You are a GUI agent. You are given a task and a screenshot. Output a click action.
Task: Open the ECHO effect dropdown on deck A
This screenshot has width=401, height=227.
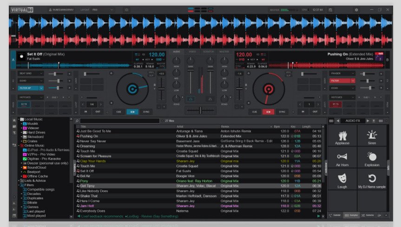point(30,80)
